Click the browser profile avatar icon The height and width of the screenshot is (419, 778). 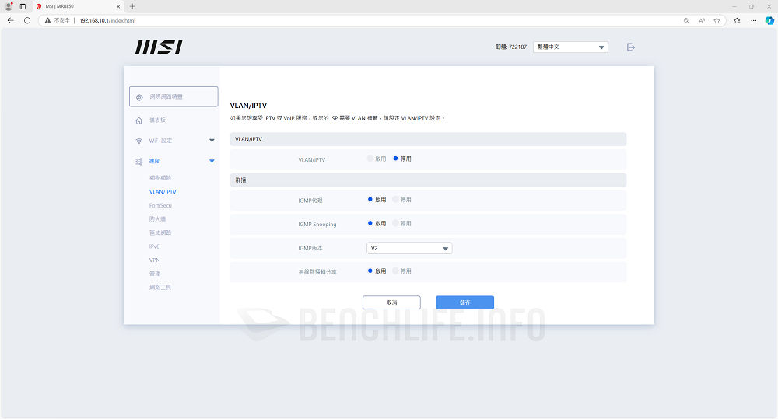click(9, 6)
